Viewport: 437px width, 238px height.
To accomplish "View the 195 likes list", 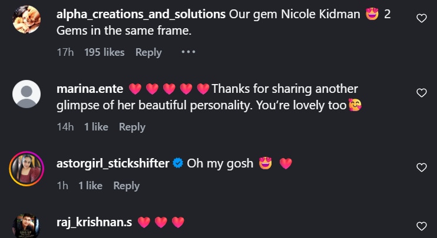I will pos(104,52).
